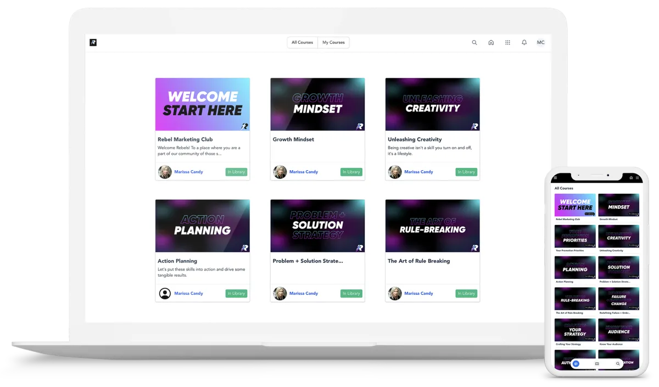The image size is (659, 387).
Task: Open Marissa Candy link on Unleashing Creativity card
Action: point(418,172)
